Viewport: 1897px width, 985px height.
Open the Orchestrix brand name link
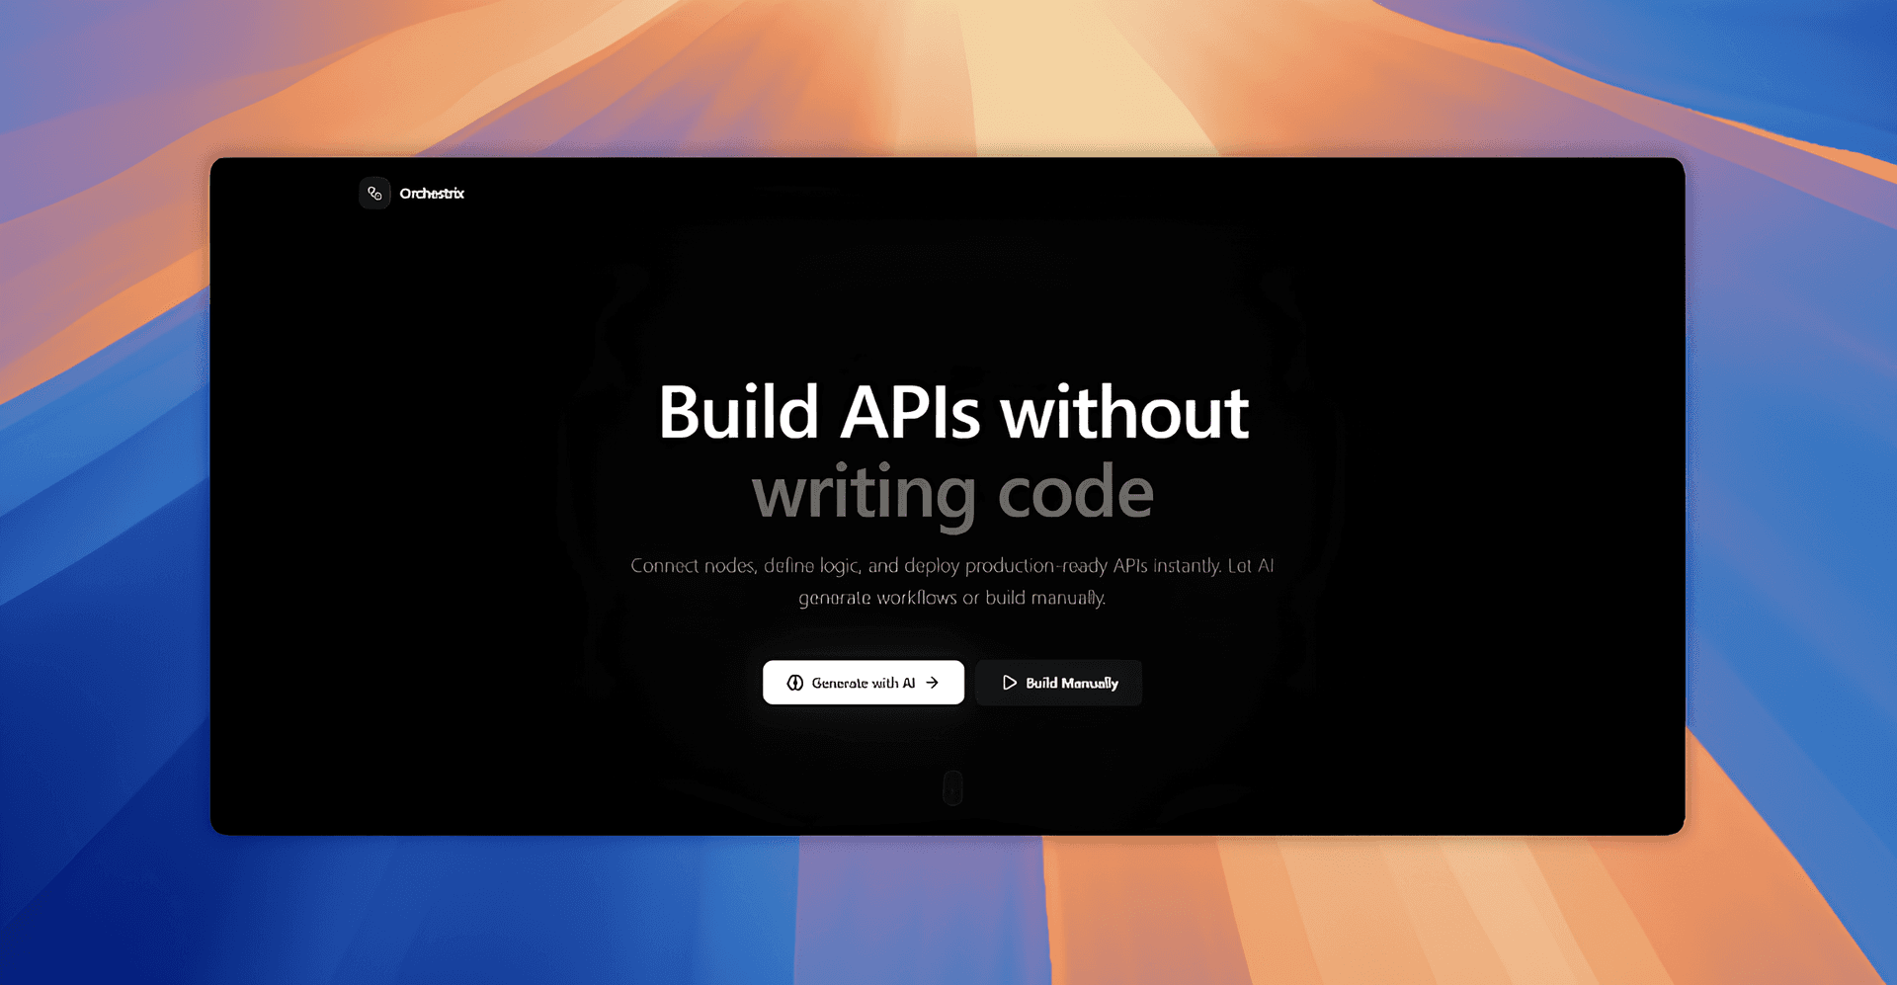pyautogui.click(x=432, y=194)
